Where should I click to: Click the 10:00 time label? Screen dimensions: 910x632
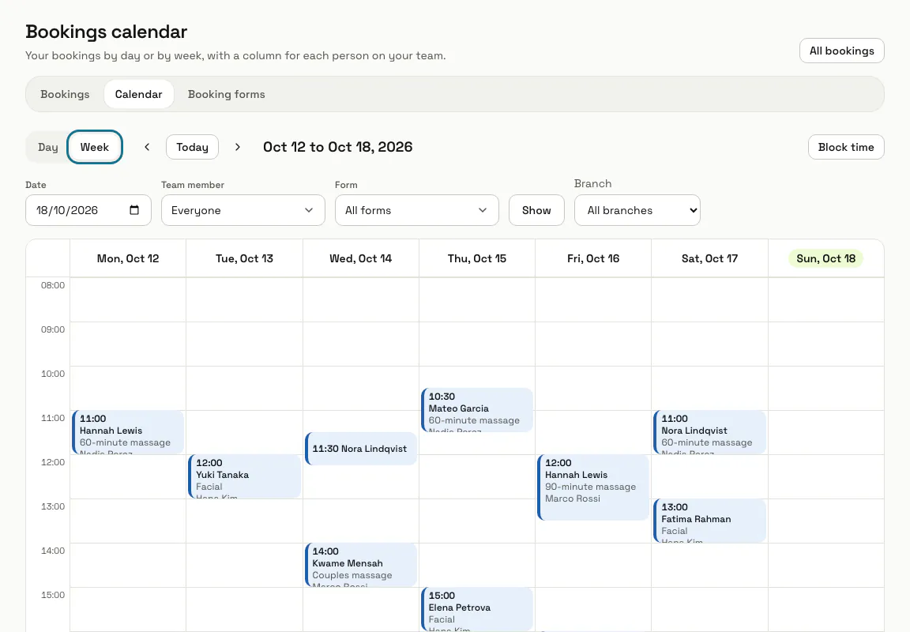coord(53,373)
